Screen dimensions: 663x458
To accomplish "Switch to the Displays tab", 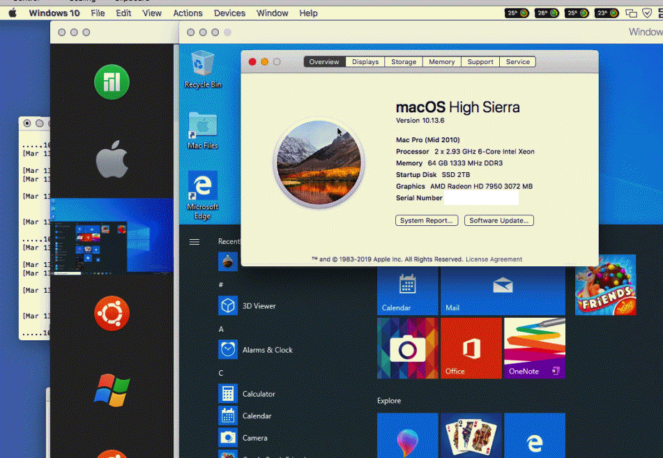I will point(365,62).
